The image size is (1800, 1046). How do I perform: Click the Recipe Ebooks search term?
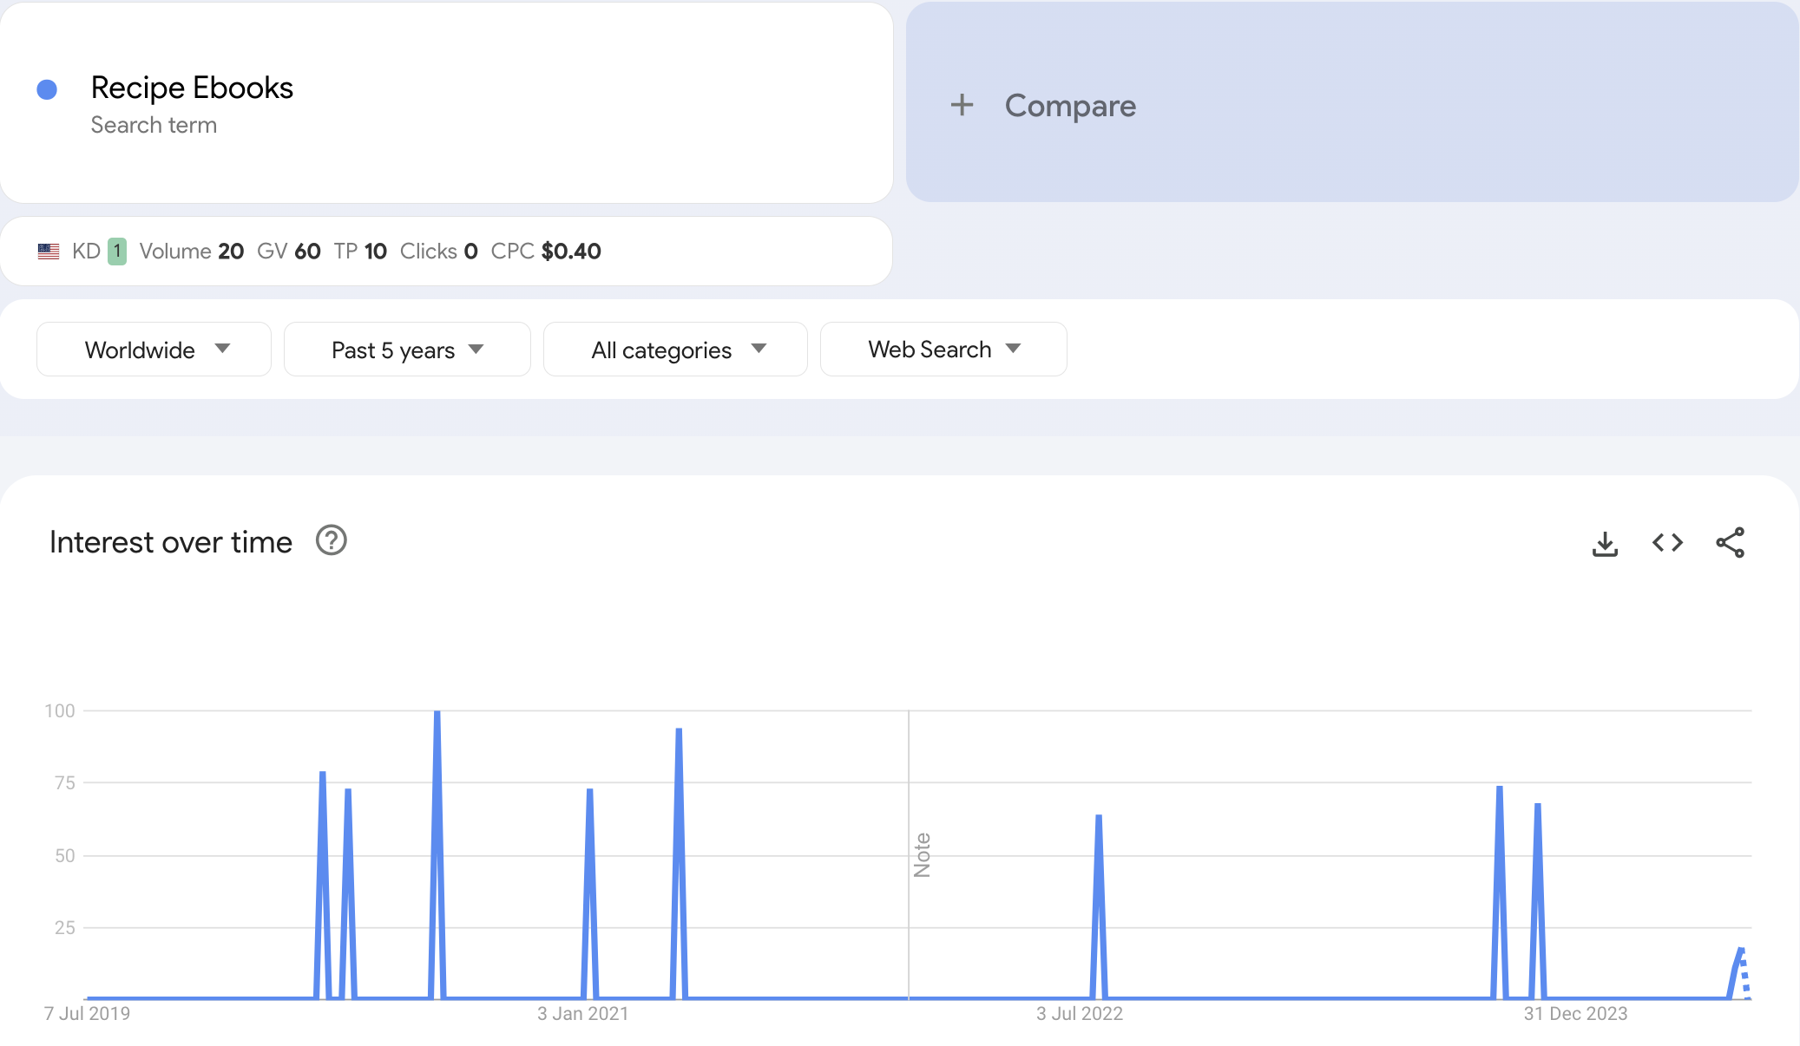coord(192,88)
